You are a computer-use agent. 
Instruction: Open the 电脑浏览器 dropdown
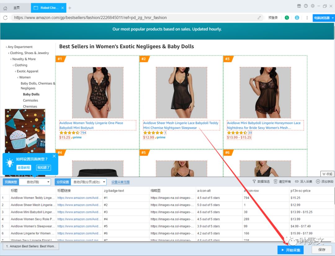tap(324, 18)
